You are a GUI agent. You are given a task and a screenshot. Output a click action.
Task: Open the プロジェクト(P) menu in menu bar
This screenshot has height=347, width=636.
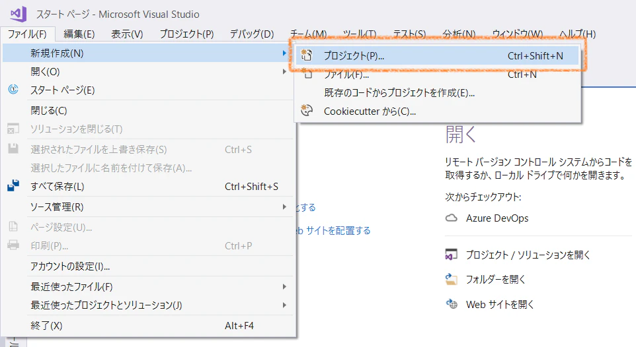pyautogui.click(x=186, y=34)
